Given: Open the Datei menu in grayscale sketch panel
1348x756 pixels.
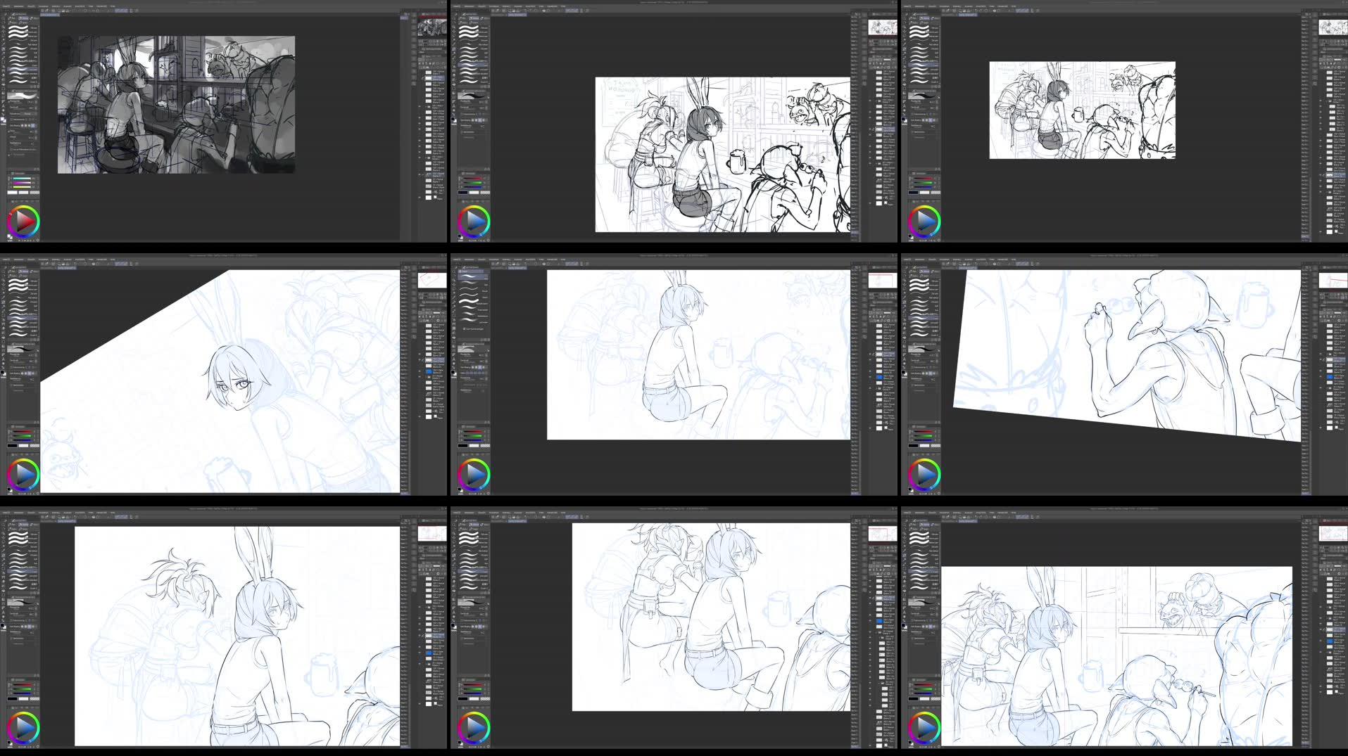Looking at the screenshot, I should pyautogui.click(x=6, y=6).
